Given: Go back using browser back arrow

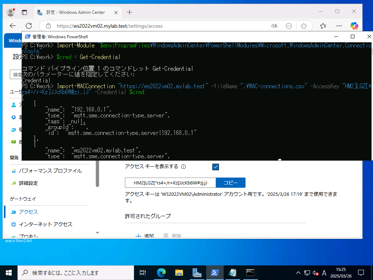Looking at the screenshot, I should (x=13, y=26).
